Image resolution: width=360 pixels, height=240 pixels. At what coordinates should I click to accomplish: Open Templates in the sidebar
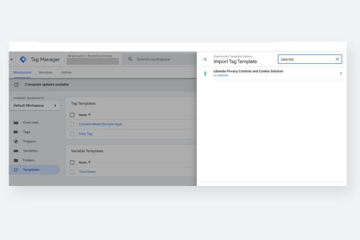[31, 170]
